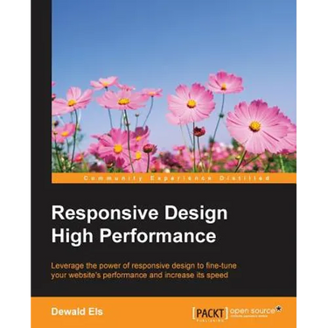Image resolution: width=328 pixels, height=328 pixels.
Task: Click the PACKT publisher logo
Action: pos(211,313)
